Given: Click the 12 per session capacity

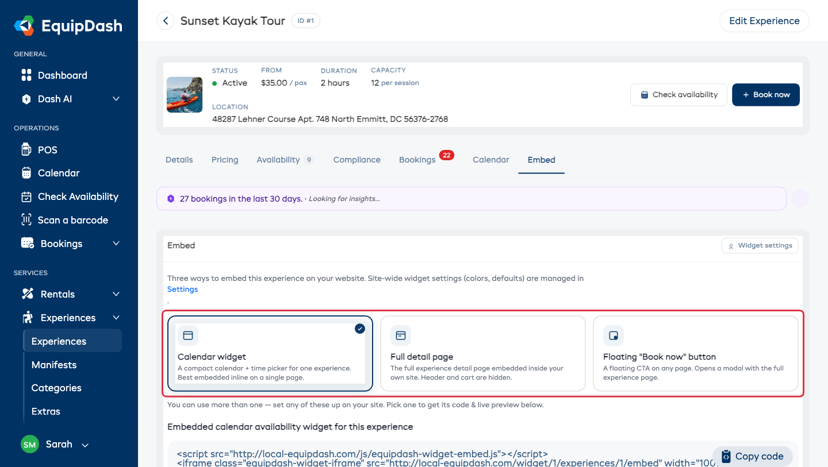Looking at the screenshot, I should (x=395, y=83).
